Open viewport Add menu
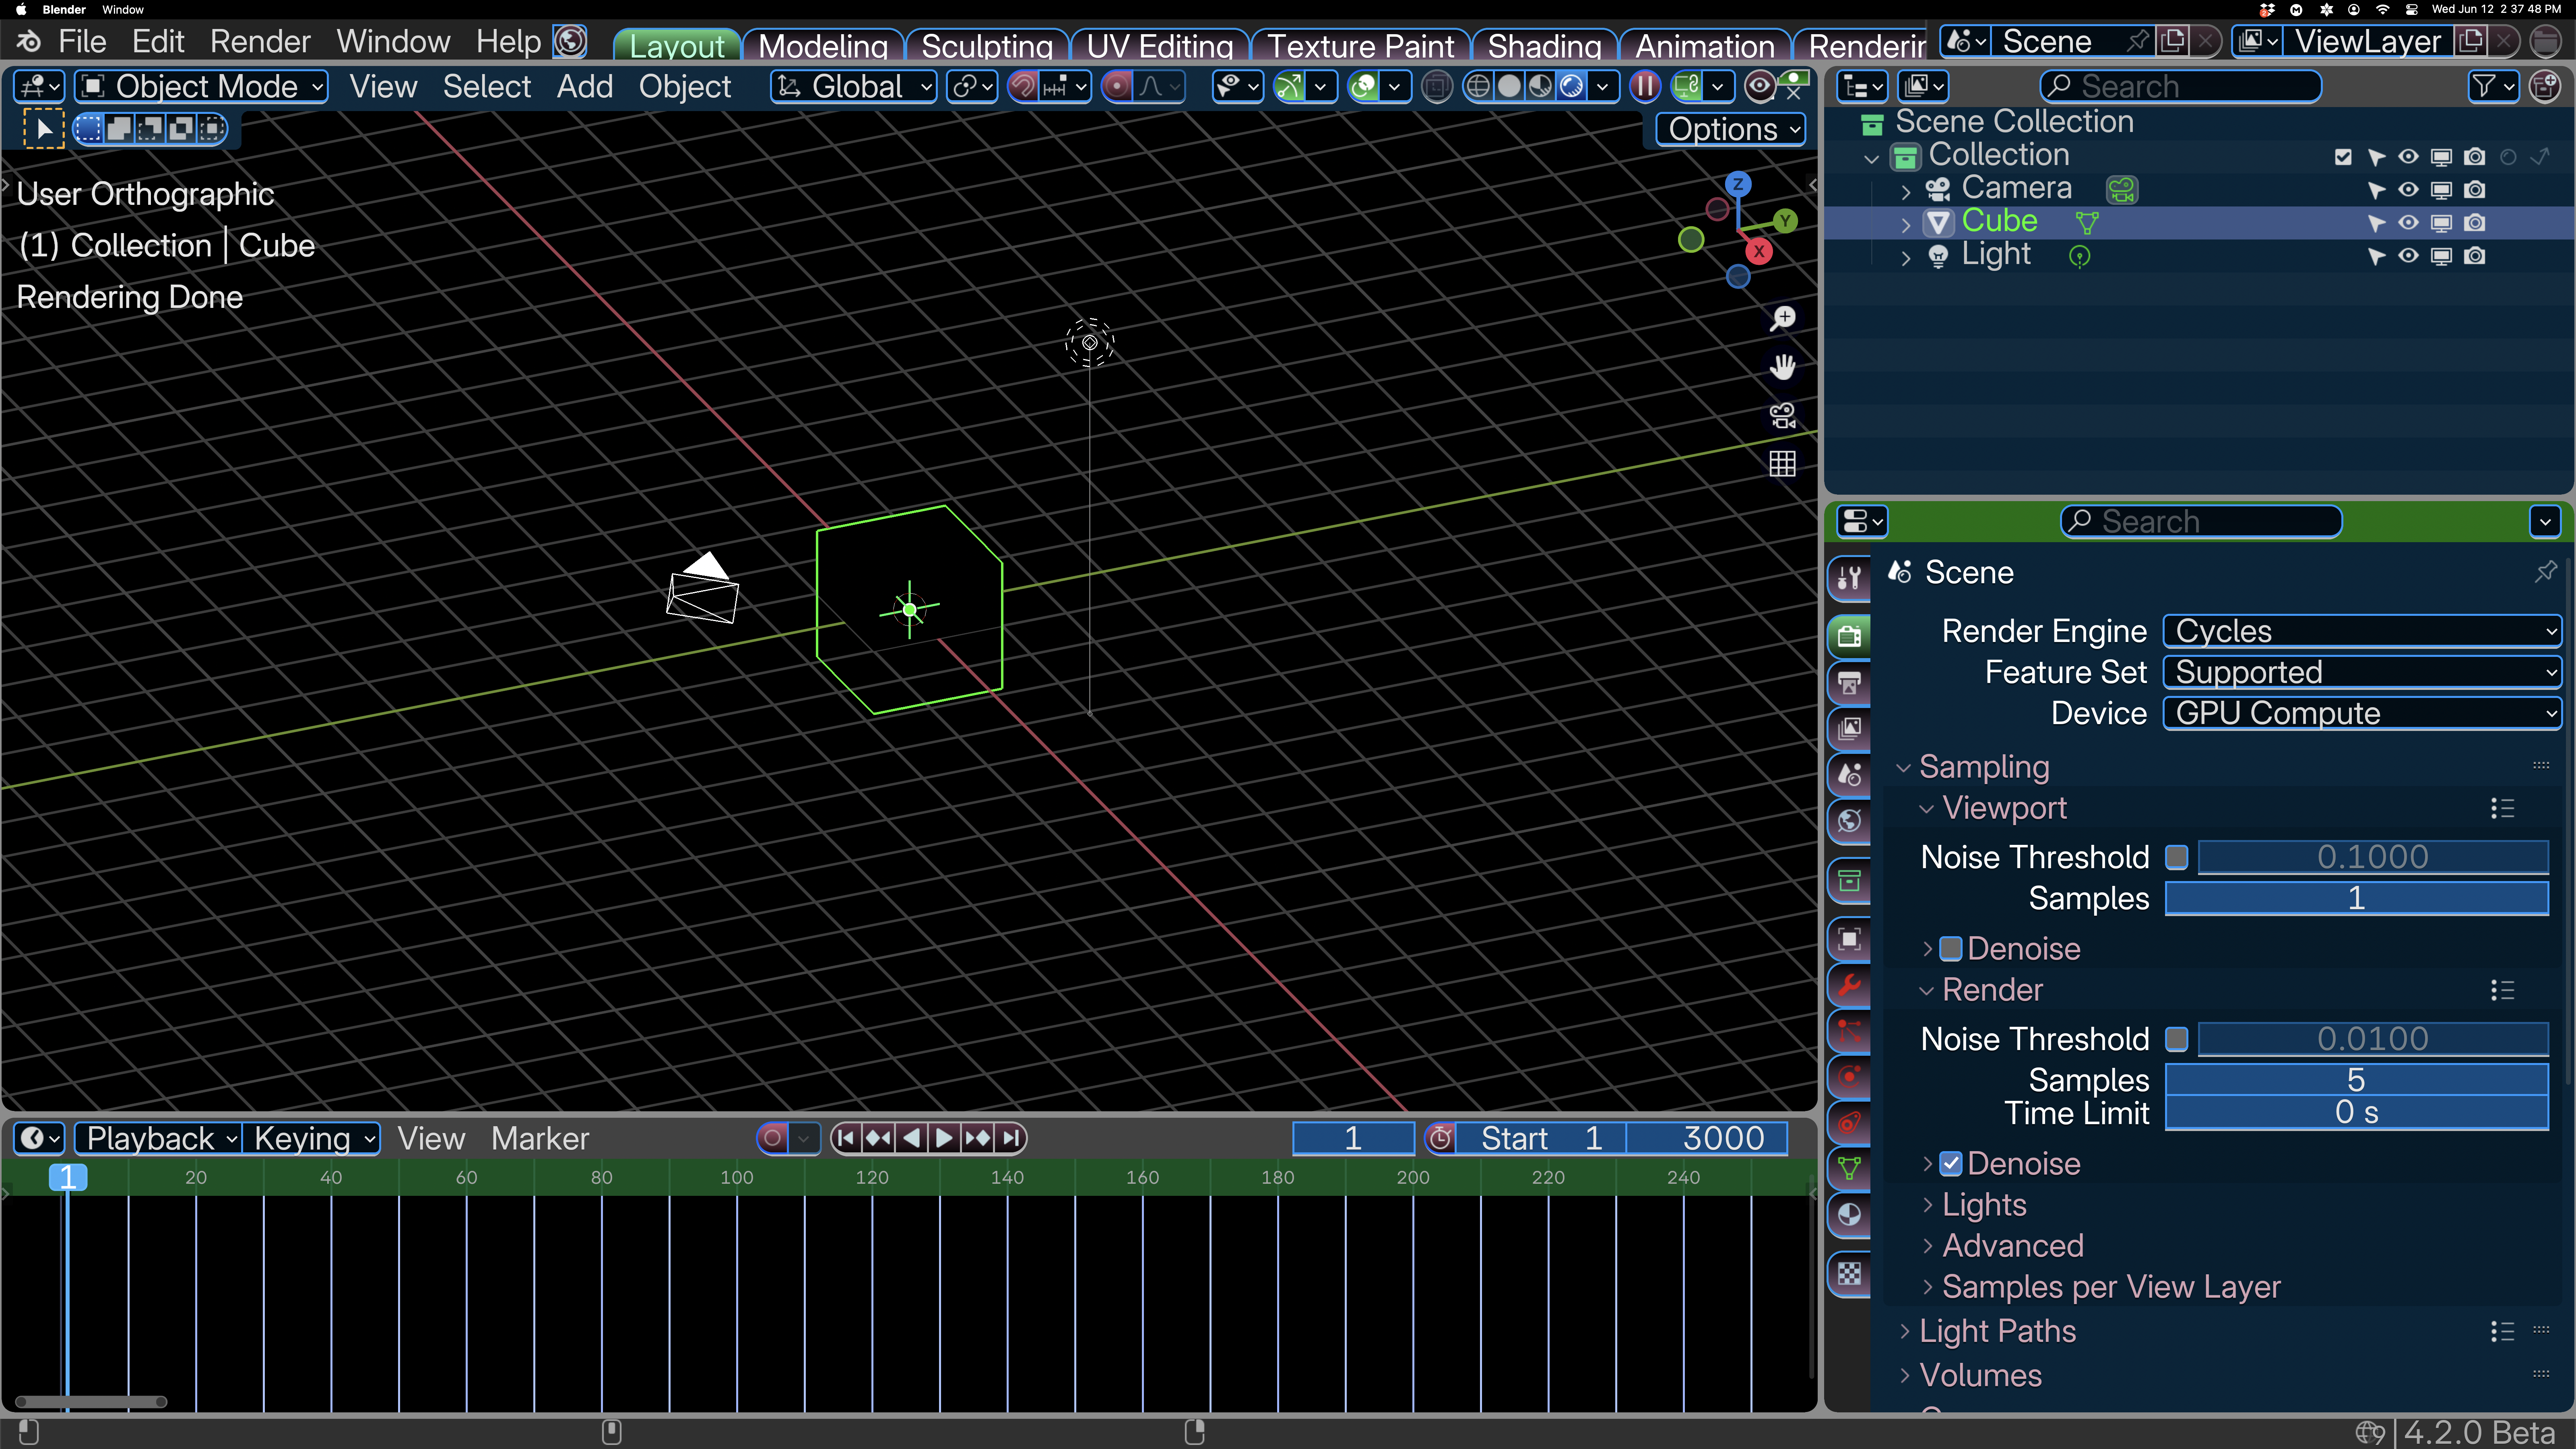2576x1449 pixels. point(584,87)
